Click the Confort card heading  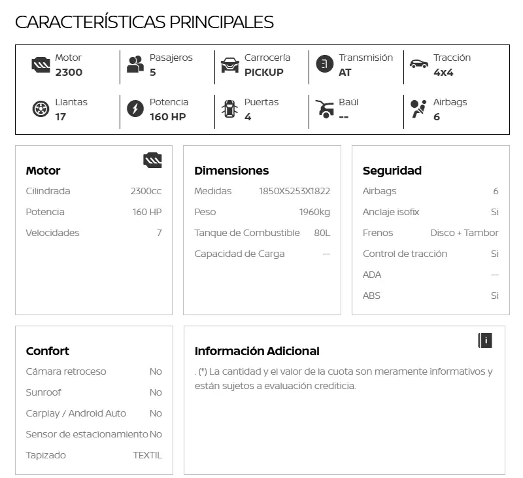click(x=48, y=351)
